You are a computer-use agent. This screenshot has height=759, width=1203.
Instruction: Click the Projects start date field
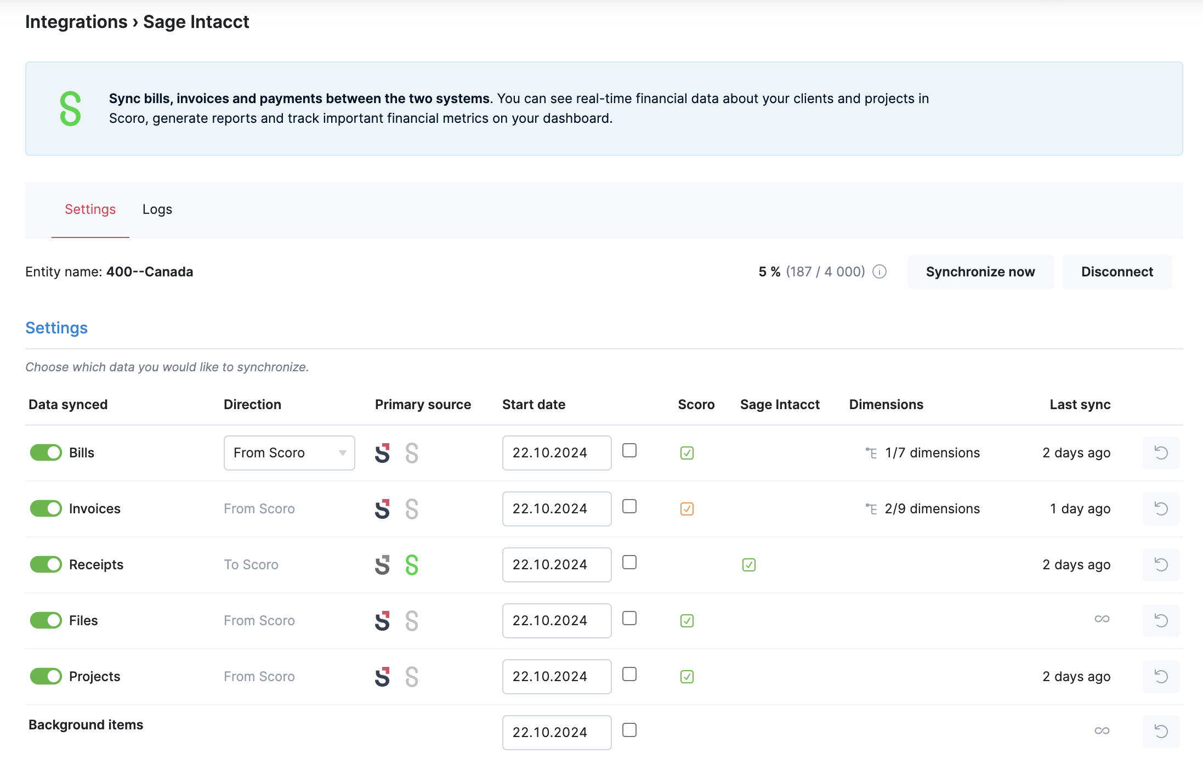point(557,677)
